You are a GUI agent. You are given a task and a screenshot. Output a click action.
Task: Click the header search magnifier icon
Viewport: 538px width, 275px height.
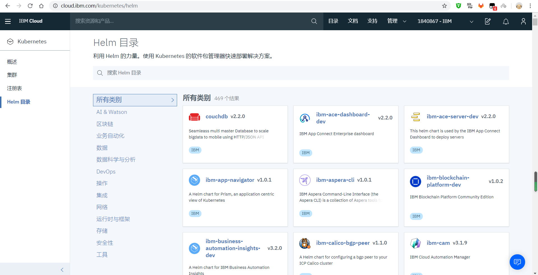[314, 21]
